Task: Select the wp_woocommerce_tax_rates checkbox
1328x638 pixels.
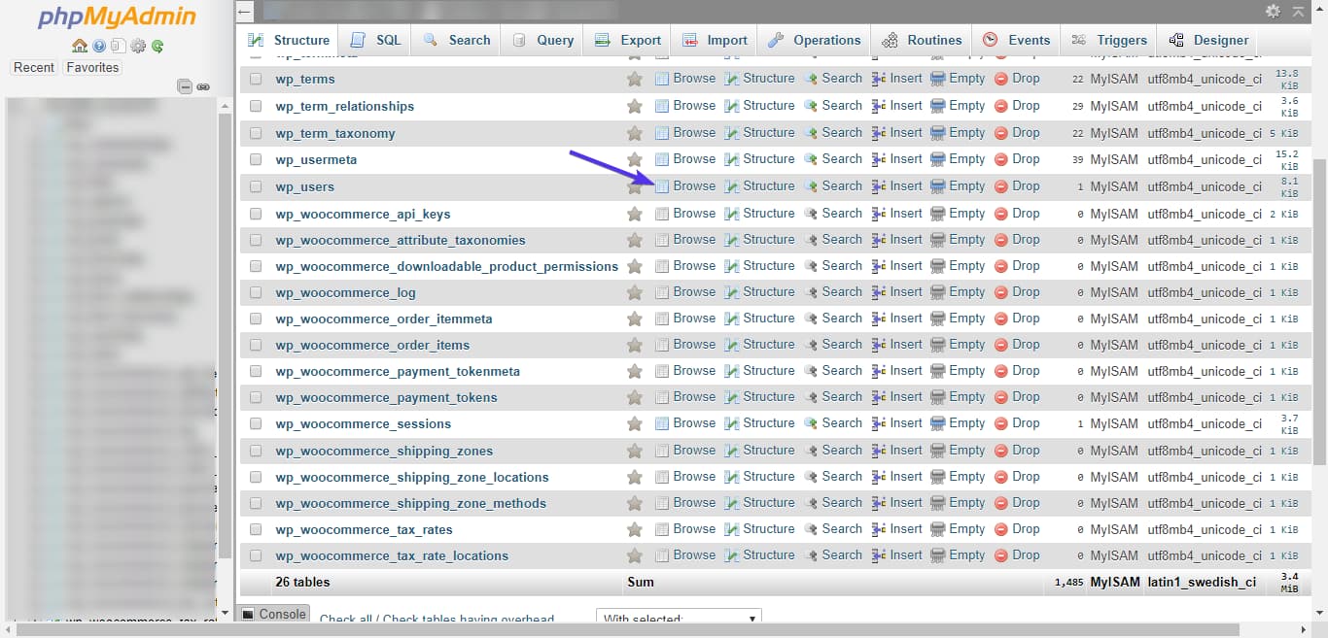Action: click(255, 529)
